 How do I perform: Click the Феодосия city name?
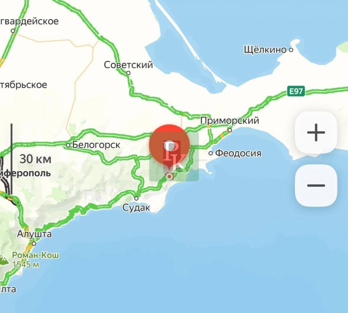pyautogui.click(x=238, y=153)
